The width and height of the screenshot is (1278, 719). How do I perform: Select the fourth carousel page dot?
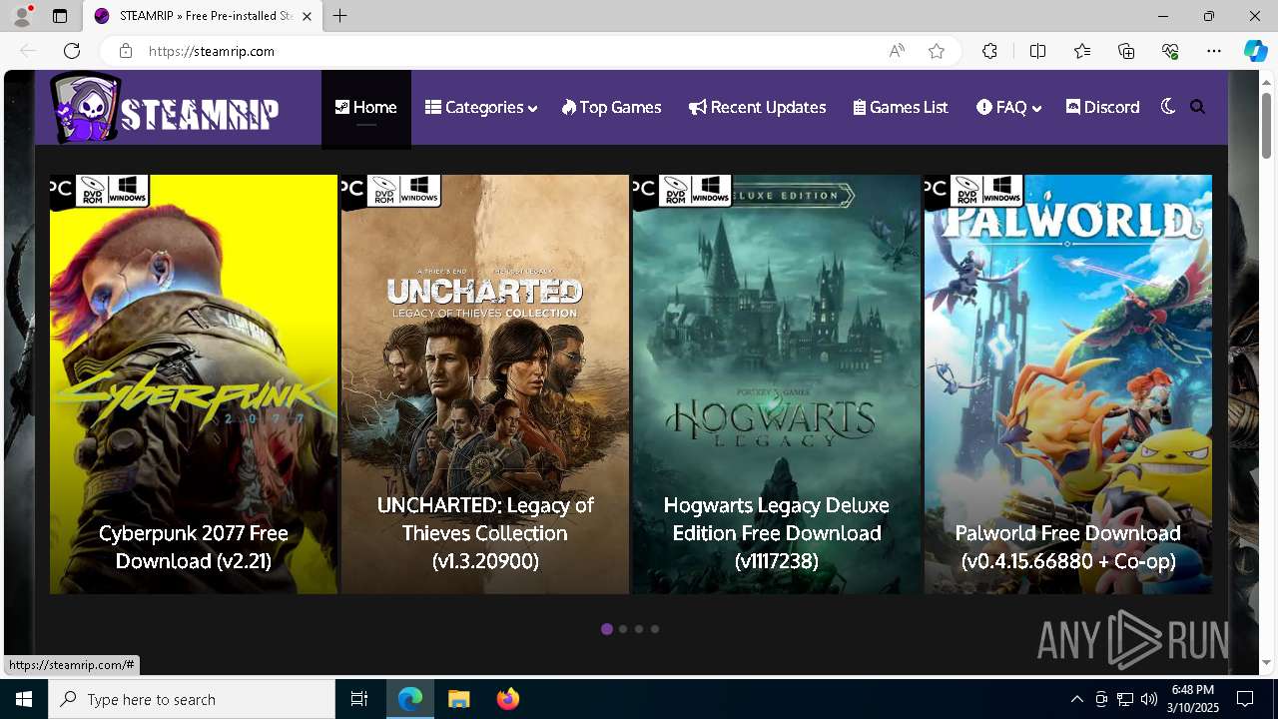pos(655,629)
